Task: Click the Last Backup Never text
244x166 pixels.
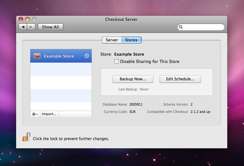Action: coord(133,89)
